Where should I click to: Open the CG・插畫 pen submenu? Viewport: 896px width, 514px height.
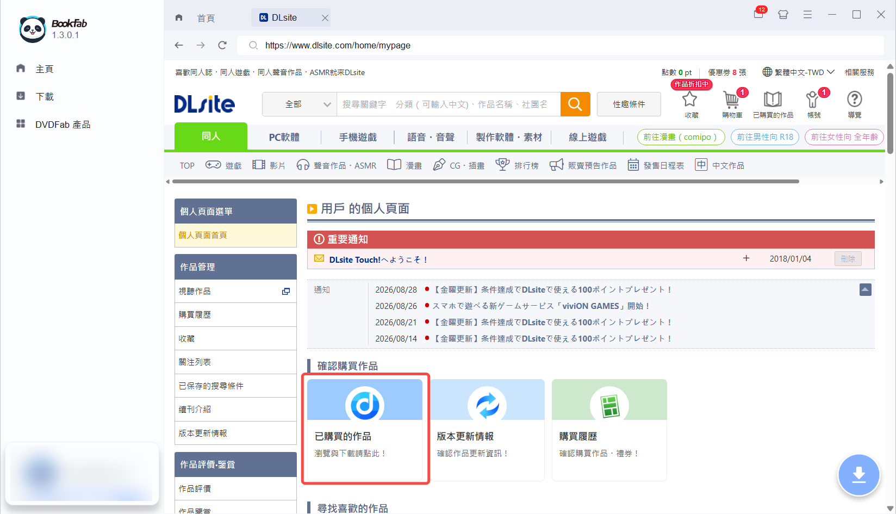pos(458,165)
